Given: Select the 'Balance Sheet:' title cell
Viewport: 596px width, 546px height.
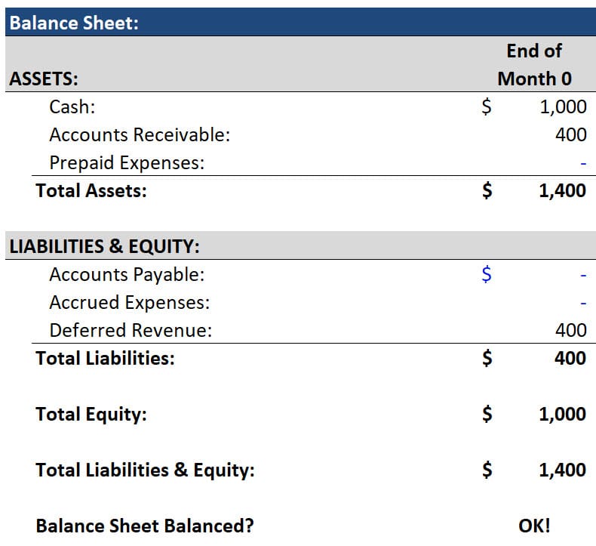Looking at the screenshot, I should click(x=74, y=23).
